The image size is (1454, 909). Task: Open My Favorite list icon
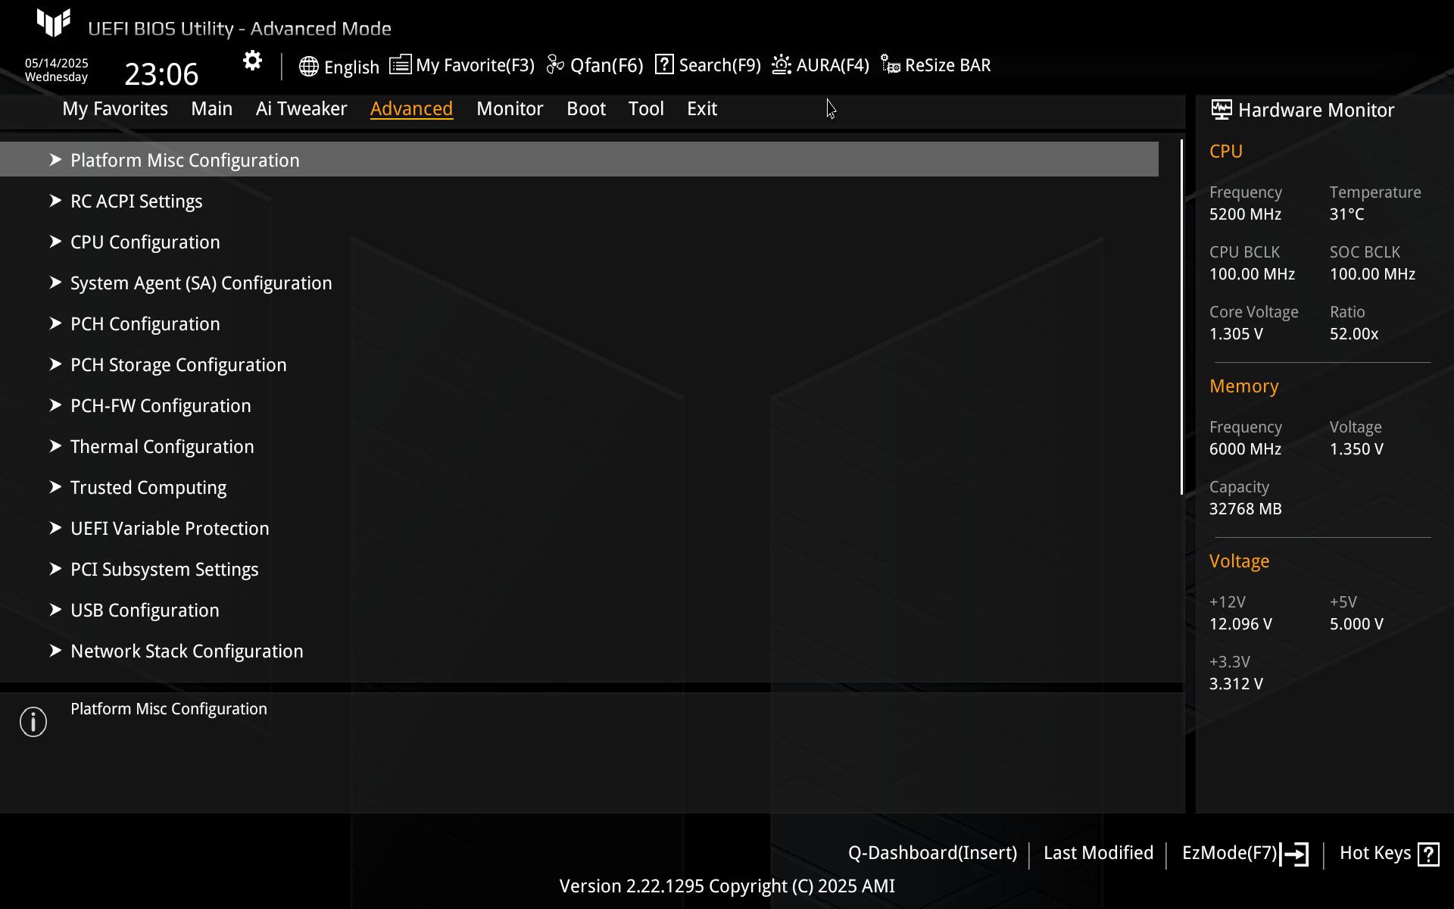pos(400,65)
